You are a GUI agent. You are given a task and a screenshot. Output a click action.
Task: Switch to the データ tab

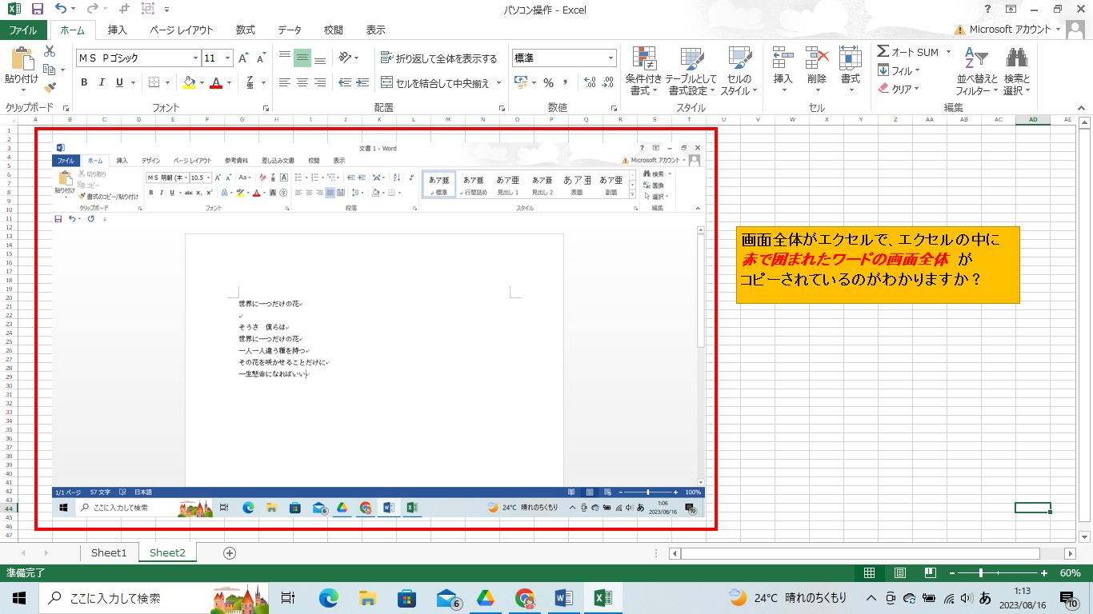pyautogui.click(x=290, y=30)
